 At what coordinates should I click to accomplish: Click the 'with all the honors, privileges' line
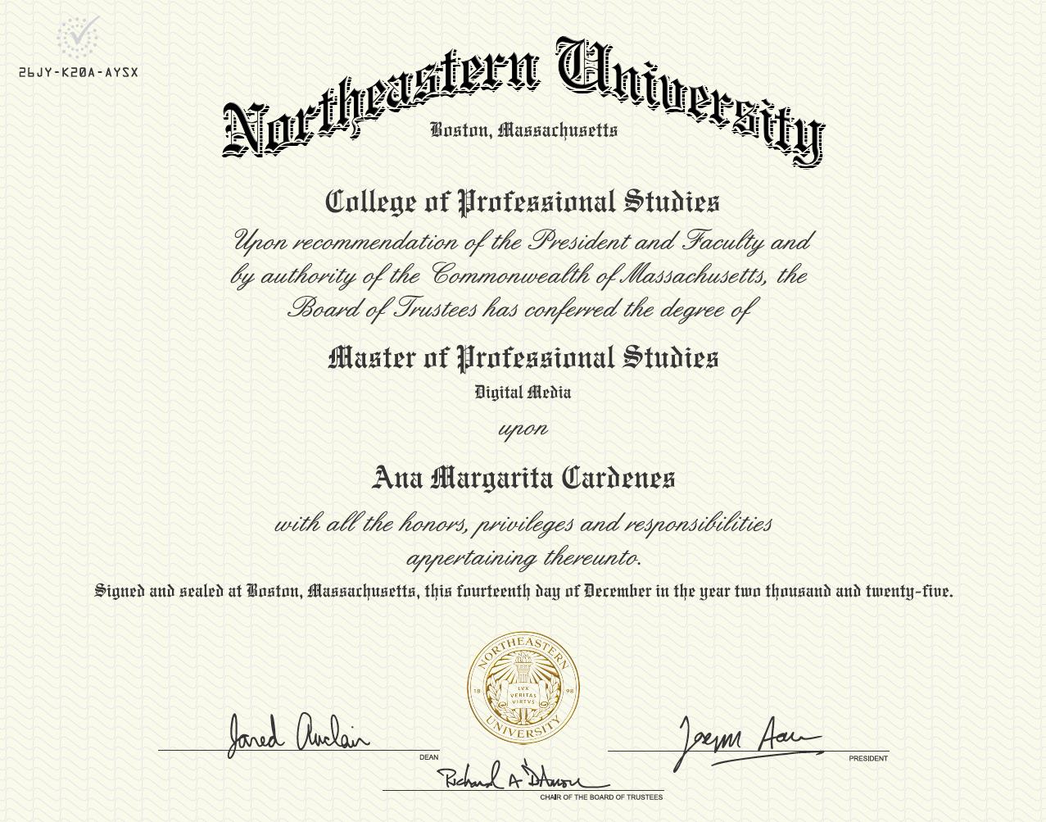523,525
